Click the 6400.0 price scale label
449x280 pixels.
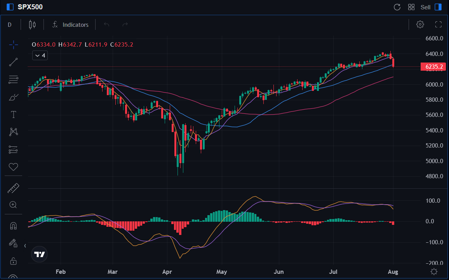(x=434, y=54)
